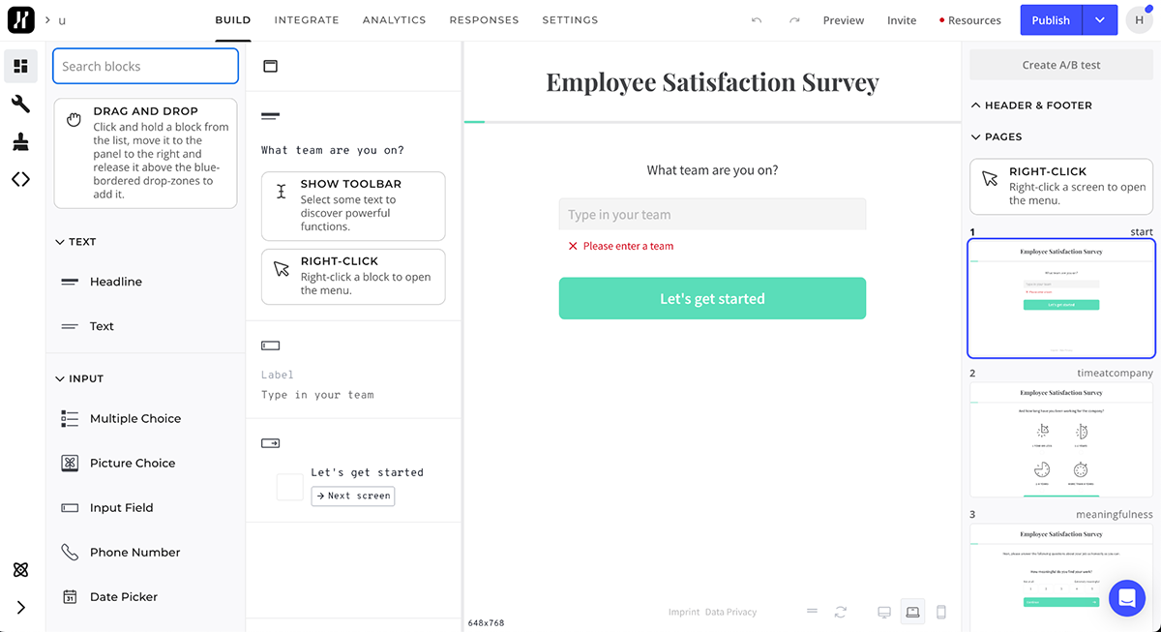The image size is (1161, 632).
Task: Focus the Search blocks field
Action: (x=145, y=66)
